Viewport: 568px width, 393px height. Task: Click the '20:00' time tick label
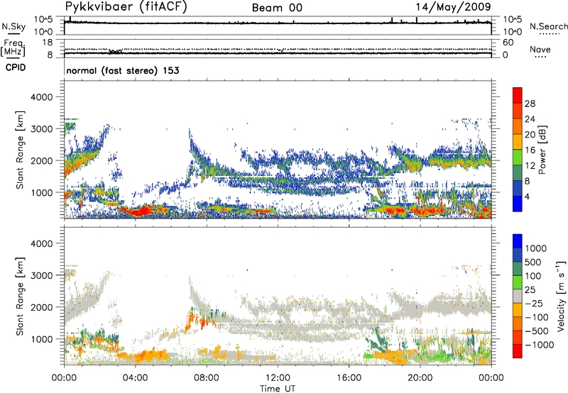pyautogui.click(x=420, y=378)
